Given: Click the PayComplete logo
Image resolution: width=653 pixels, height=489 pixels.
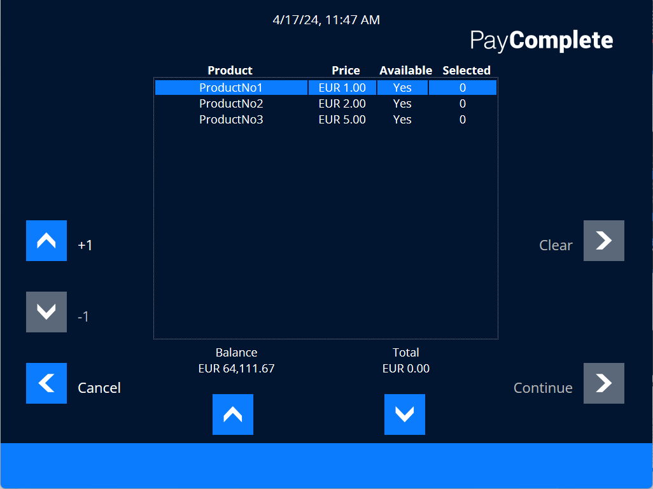Looking at the screenshot, I should pos(542,40).
